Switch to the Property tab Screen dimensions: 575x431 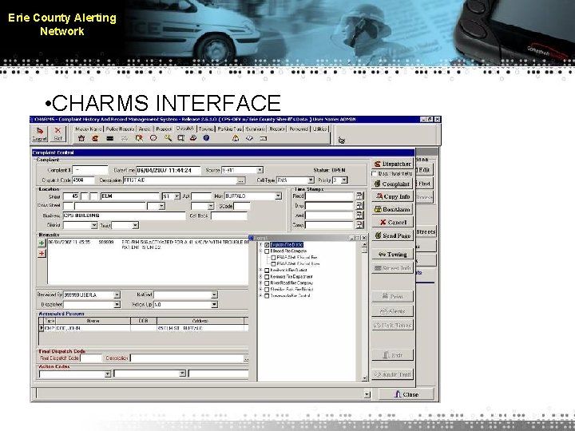[164, 129]
